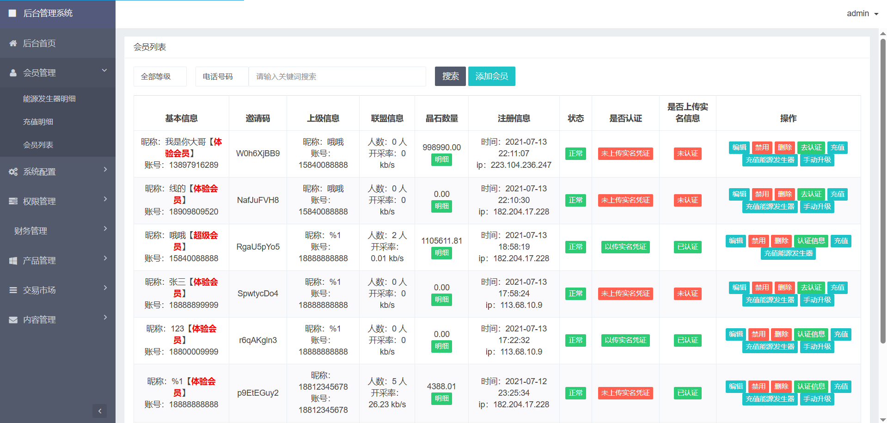Open the 电话号码 search type dropdown
Screen dimensions: 887x423
[x=222, y=77]
